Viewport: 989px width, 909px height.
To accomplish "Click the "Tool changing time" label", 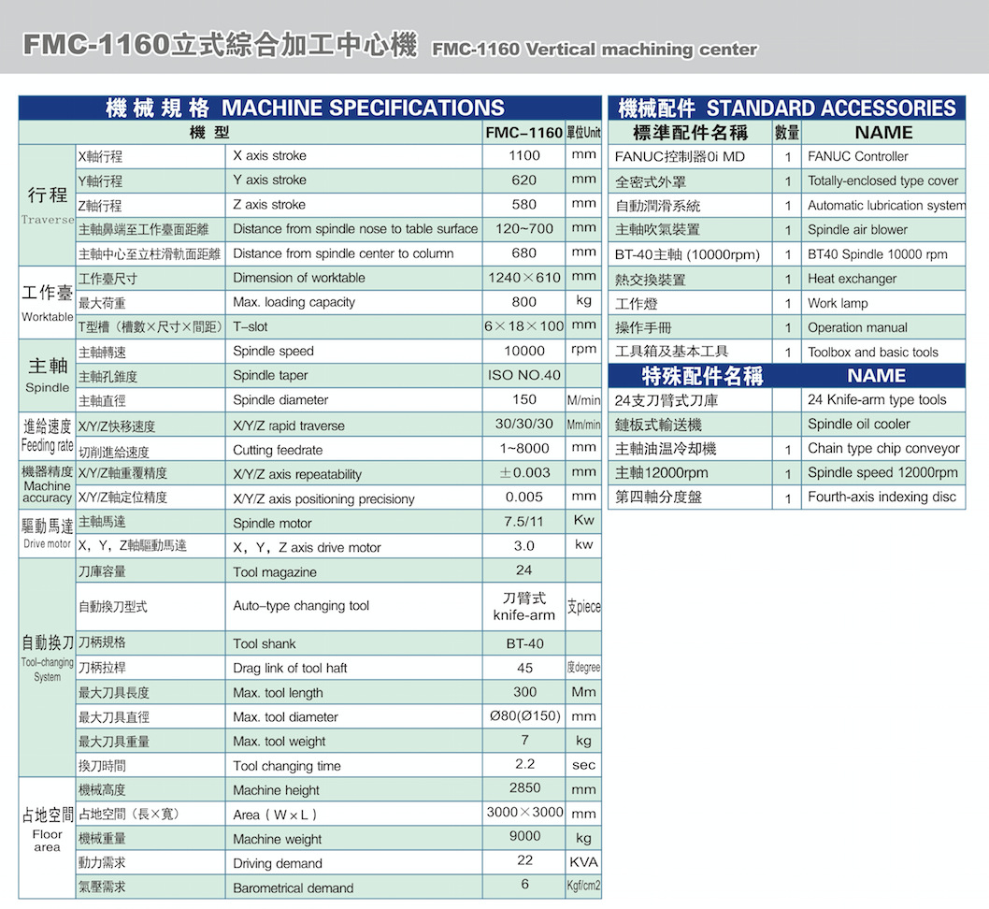I will (287, 767).
